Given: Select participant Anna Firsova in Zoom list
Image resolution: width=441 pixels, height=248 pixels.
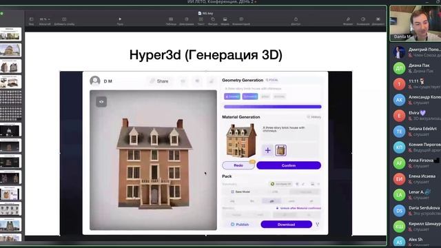Looking at the screenshot, I should click(416, 163).
